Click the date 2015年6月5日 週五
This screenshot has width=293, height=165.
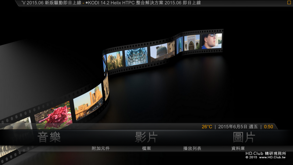238,127
